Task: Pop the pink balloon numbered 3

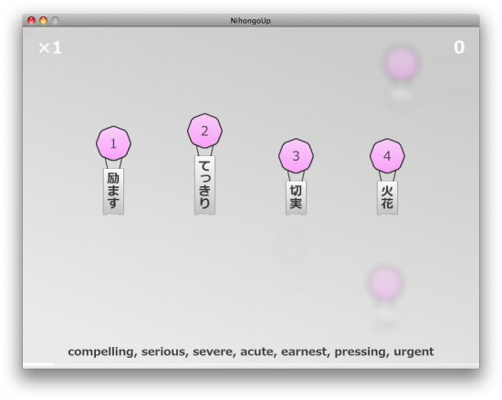Action: [x=296, y=156]
